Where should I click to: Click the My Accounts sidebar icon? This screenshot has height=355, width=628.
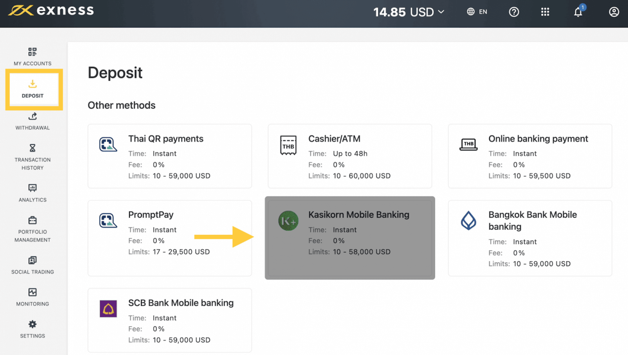point(33,52)
